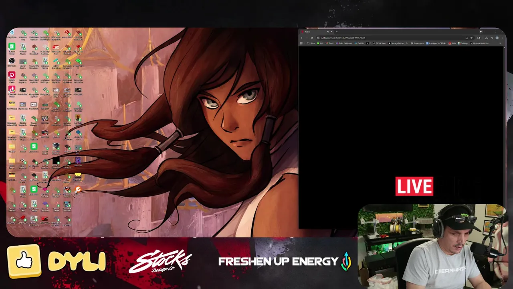The height and width of the screenshot is (289, 513).
Task: Open the Stats bookmark
Action: point(452,43)
